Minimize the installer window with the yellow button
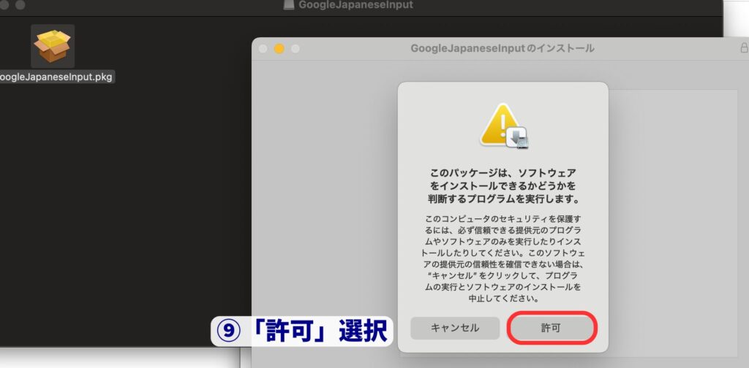The width and height of the screenshot is (749, 368). (x=279, y=49)
